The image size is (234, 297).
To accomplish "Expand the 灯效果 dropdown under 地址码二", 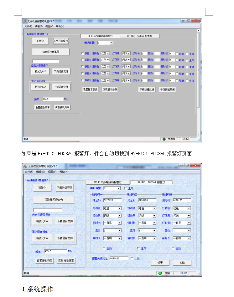I will 154,216.
